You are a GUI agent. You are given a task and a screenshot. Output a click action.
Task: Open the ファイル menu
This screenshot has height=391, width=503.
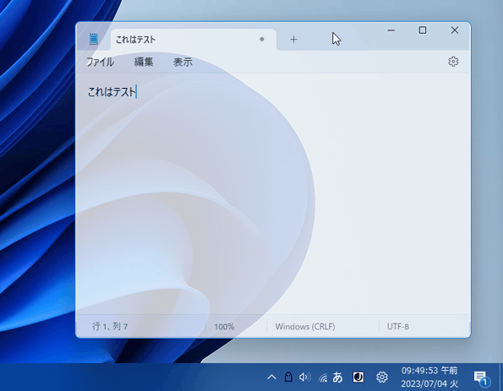[x=100, y=62]
